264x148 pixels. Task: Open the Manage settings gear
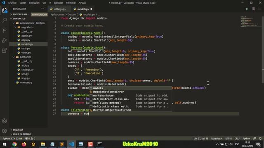click(5, 131)
